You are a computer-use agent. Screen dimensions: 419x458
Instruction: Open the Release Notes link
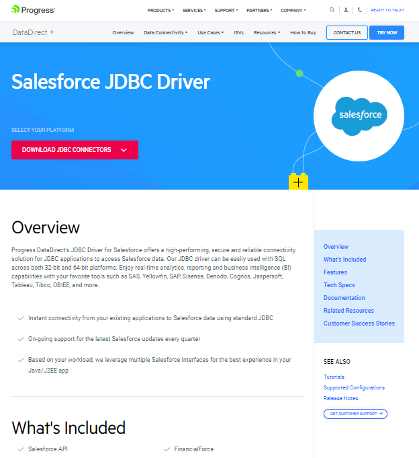(x=340, y=398)
